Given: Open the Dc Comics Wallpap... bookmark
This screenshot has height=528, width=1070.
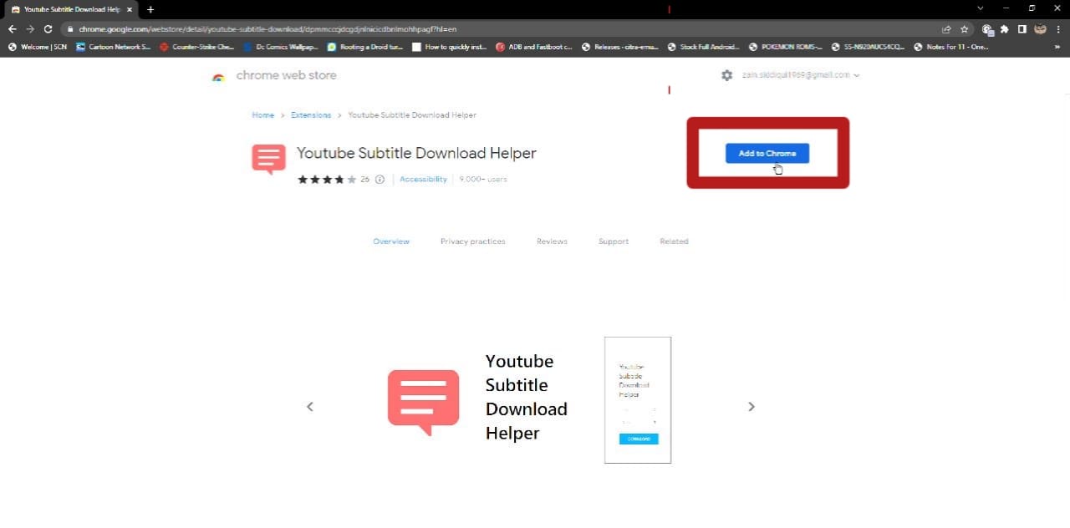Looking at the screenshot, I should point(280,47).
